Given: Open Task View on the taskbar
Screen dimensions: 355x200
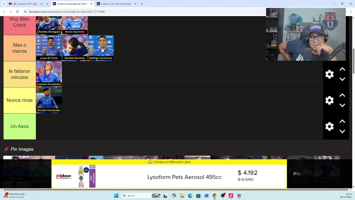Looking at the screenshot, I should pyautogui.click(x=165, y=196).
